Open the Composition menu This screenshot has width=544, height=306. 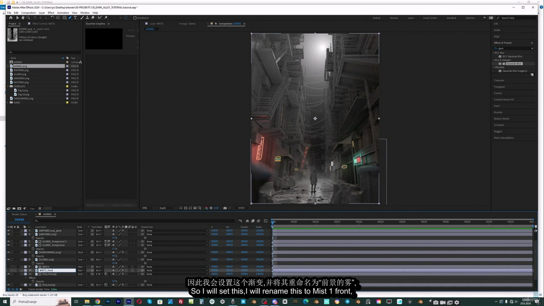point(28,13)
